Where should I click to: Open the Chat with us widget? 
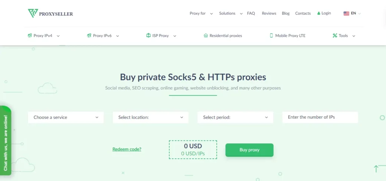tap(5, 143)
